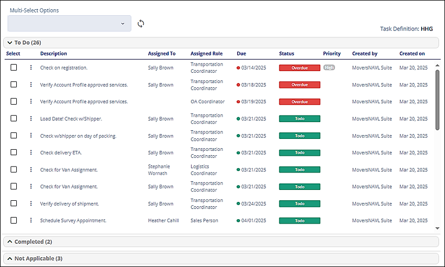Check the box for Schedule Survey Appointment
This screenshot has width=445, height=267.
[14, 220]
